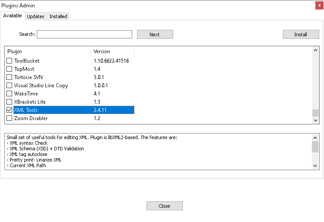Close the dialog with the Close button
Image resolution: width=324 pixels, height=222 pixels.
(x=165, y=206)
